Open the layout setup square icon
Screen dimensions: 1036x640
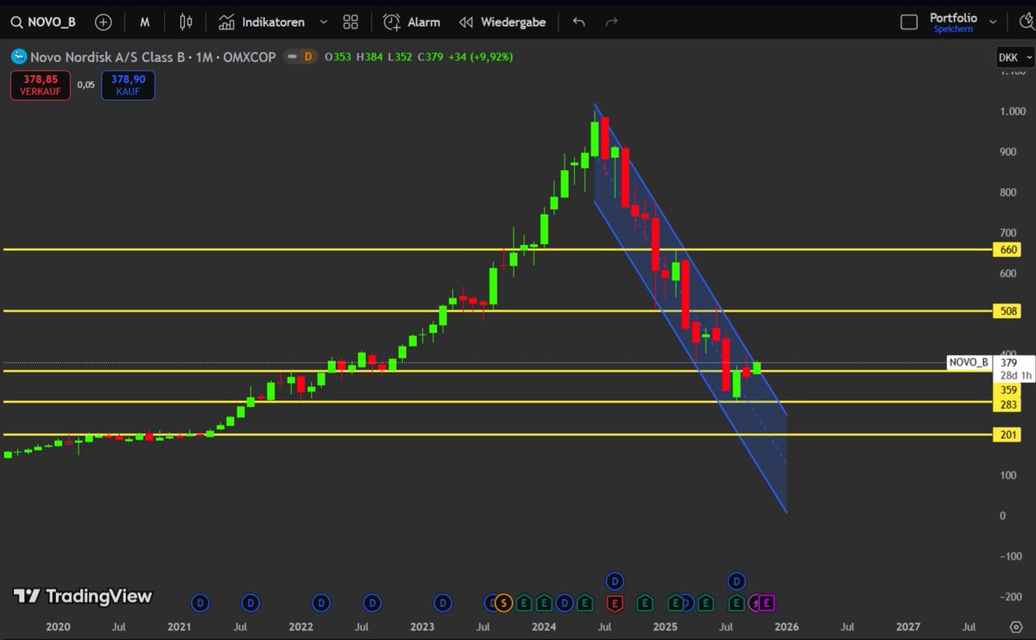[x=909, y=22]
